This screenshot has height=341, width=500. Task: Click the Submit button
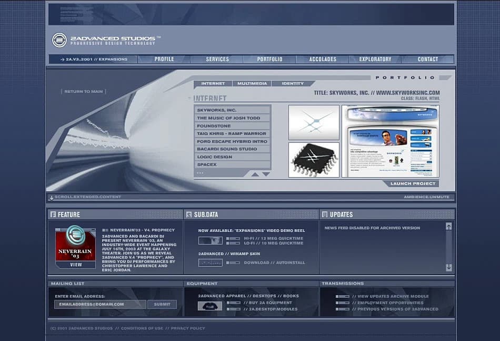point(162,304)
